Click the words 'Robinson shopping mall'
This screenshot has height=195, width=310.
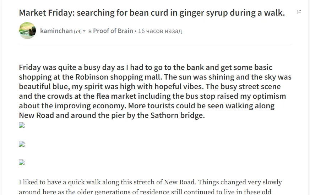[x=119, y=77]
